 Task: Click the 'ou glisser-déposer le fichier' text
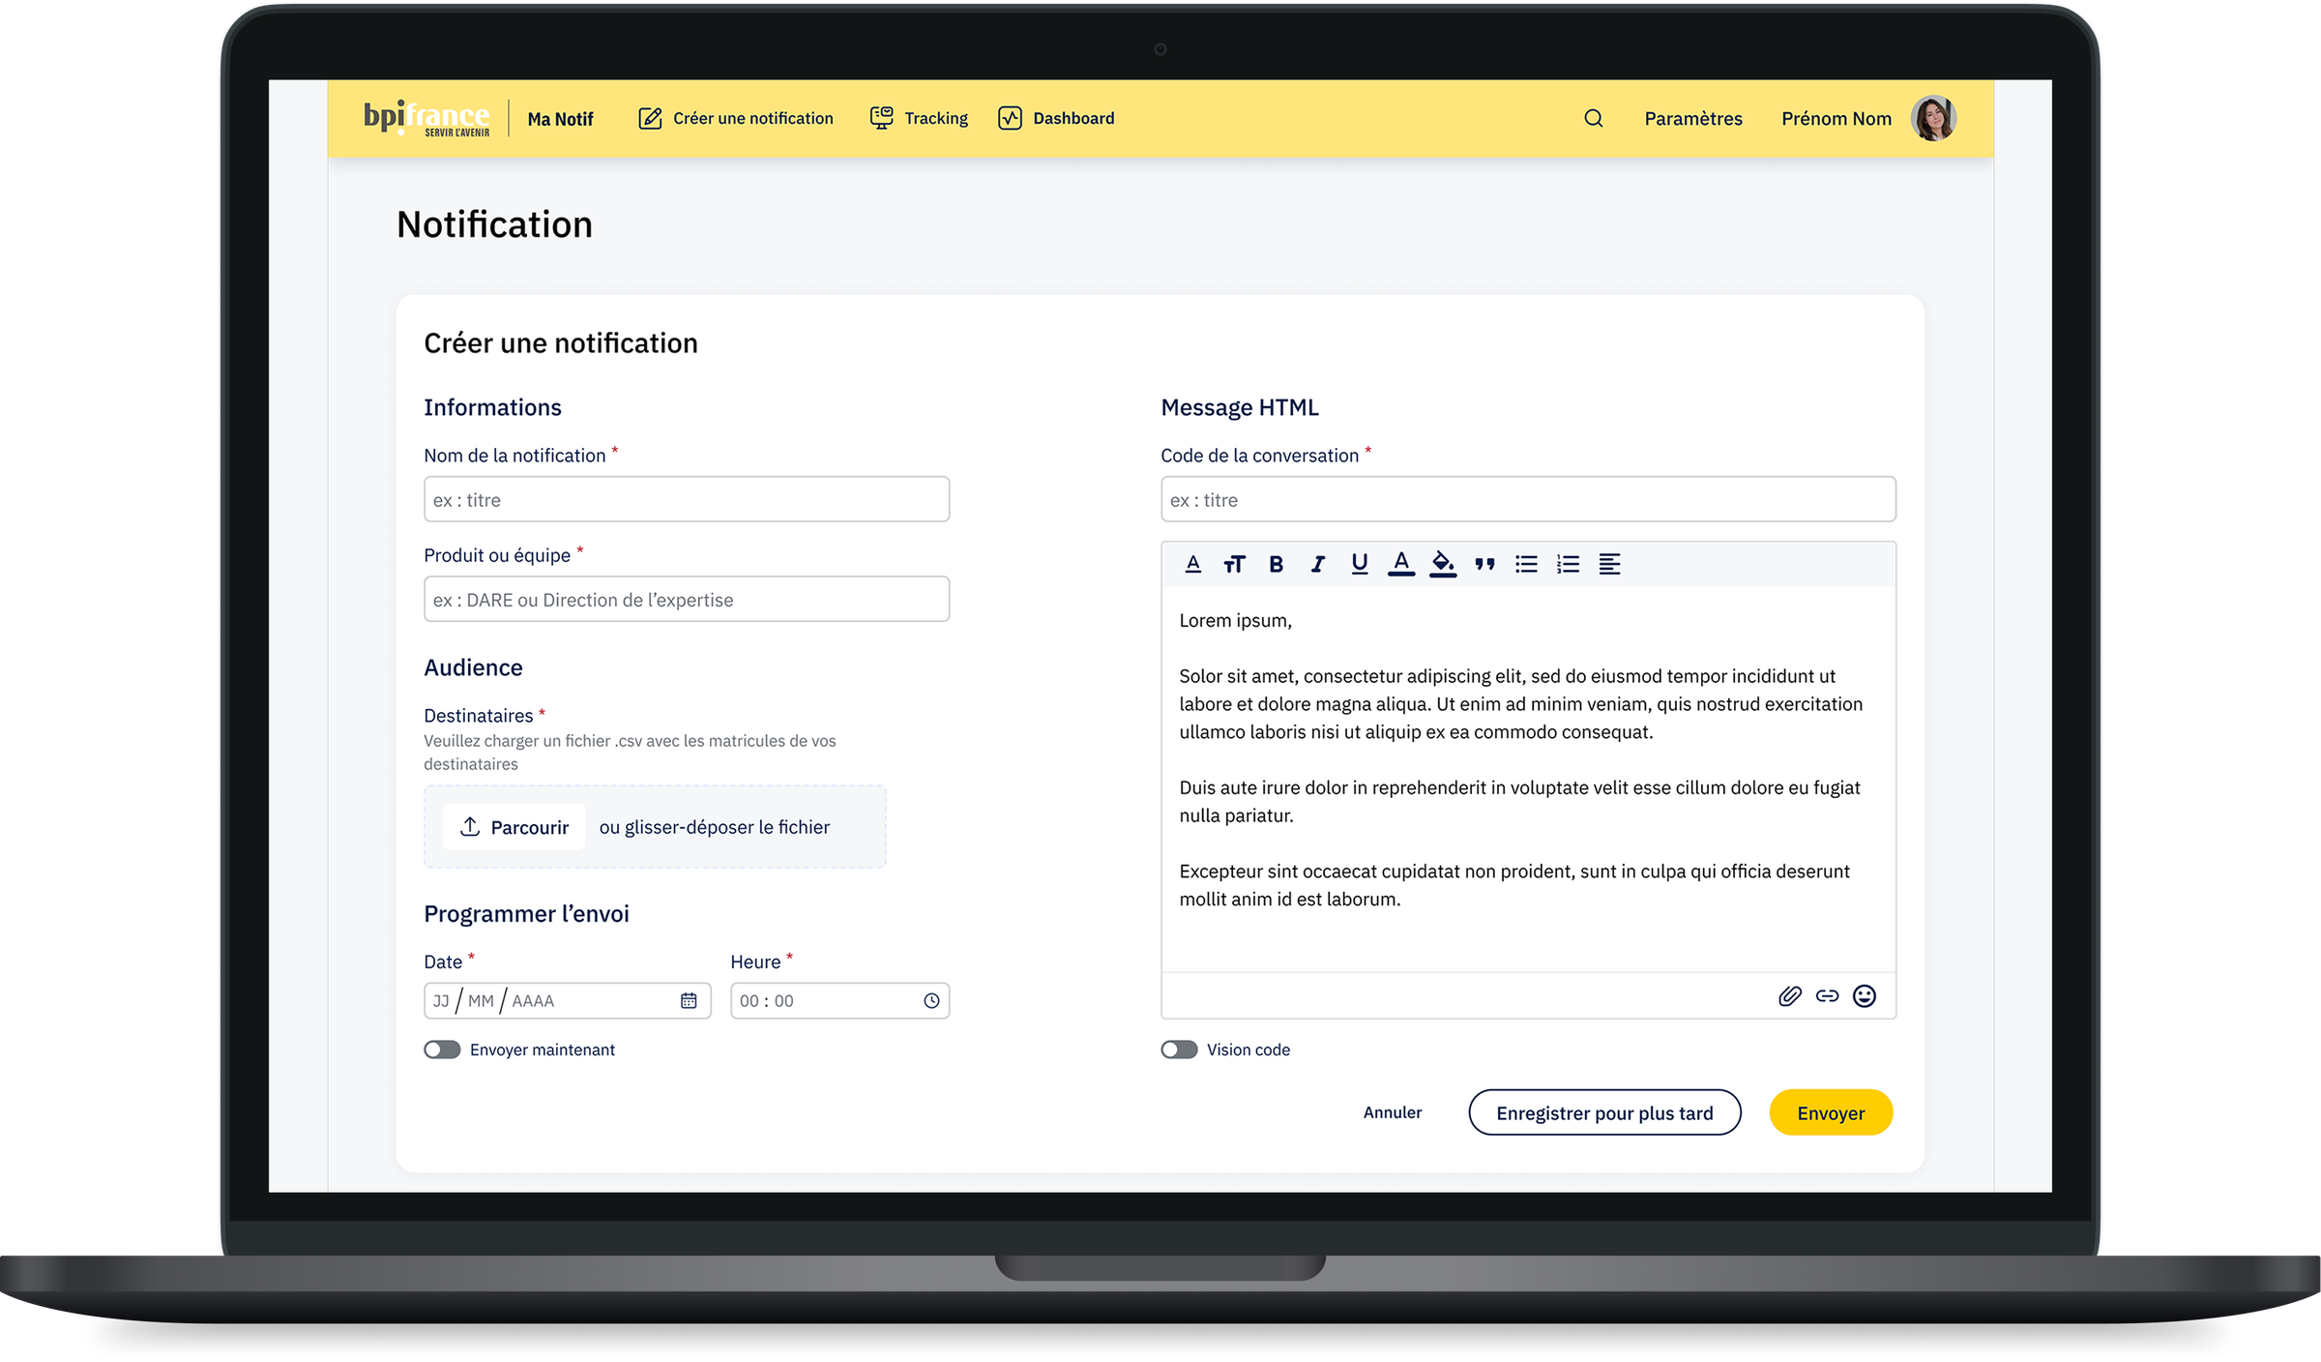click(x=714, y=827)
